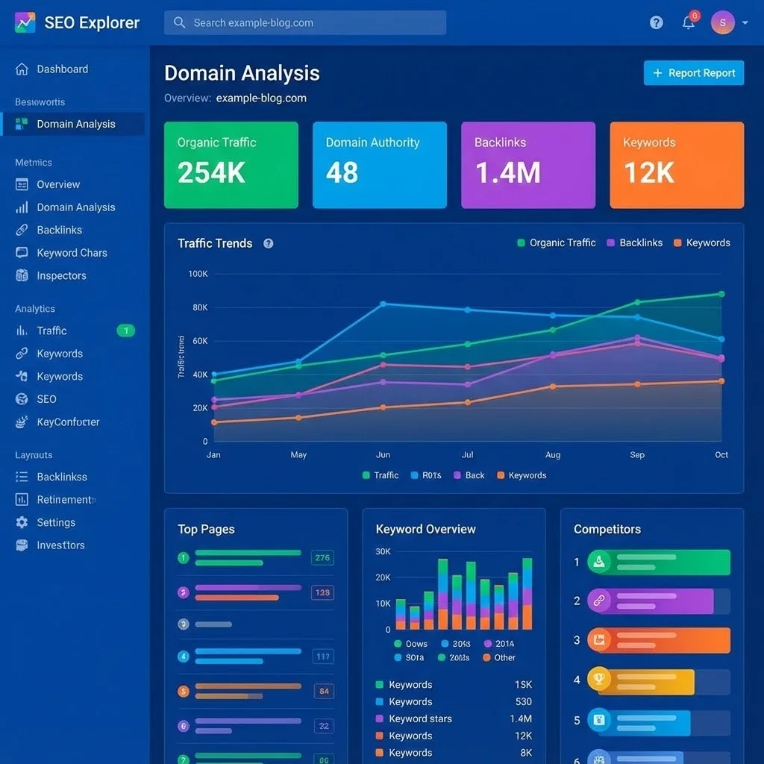Image resolution: width=764 pixels, height=764 pixels.
Task: Open the Domain Authority 48 card
Action: tap(380, 165)
